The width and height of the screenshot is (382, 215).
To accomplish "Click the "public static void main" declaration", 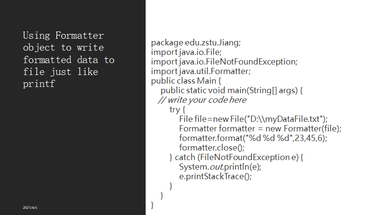I will 232,90.
